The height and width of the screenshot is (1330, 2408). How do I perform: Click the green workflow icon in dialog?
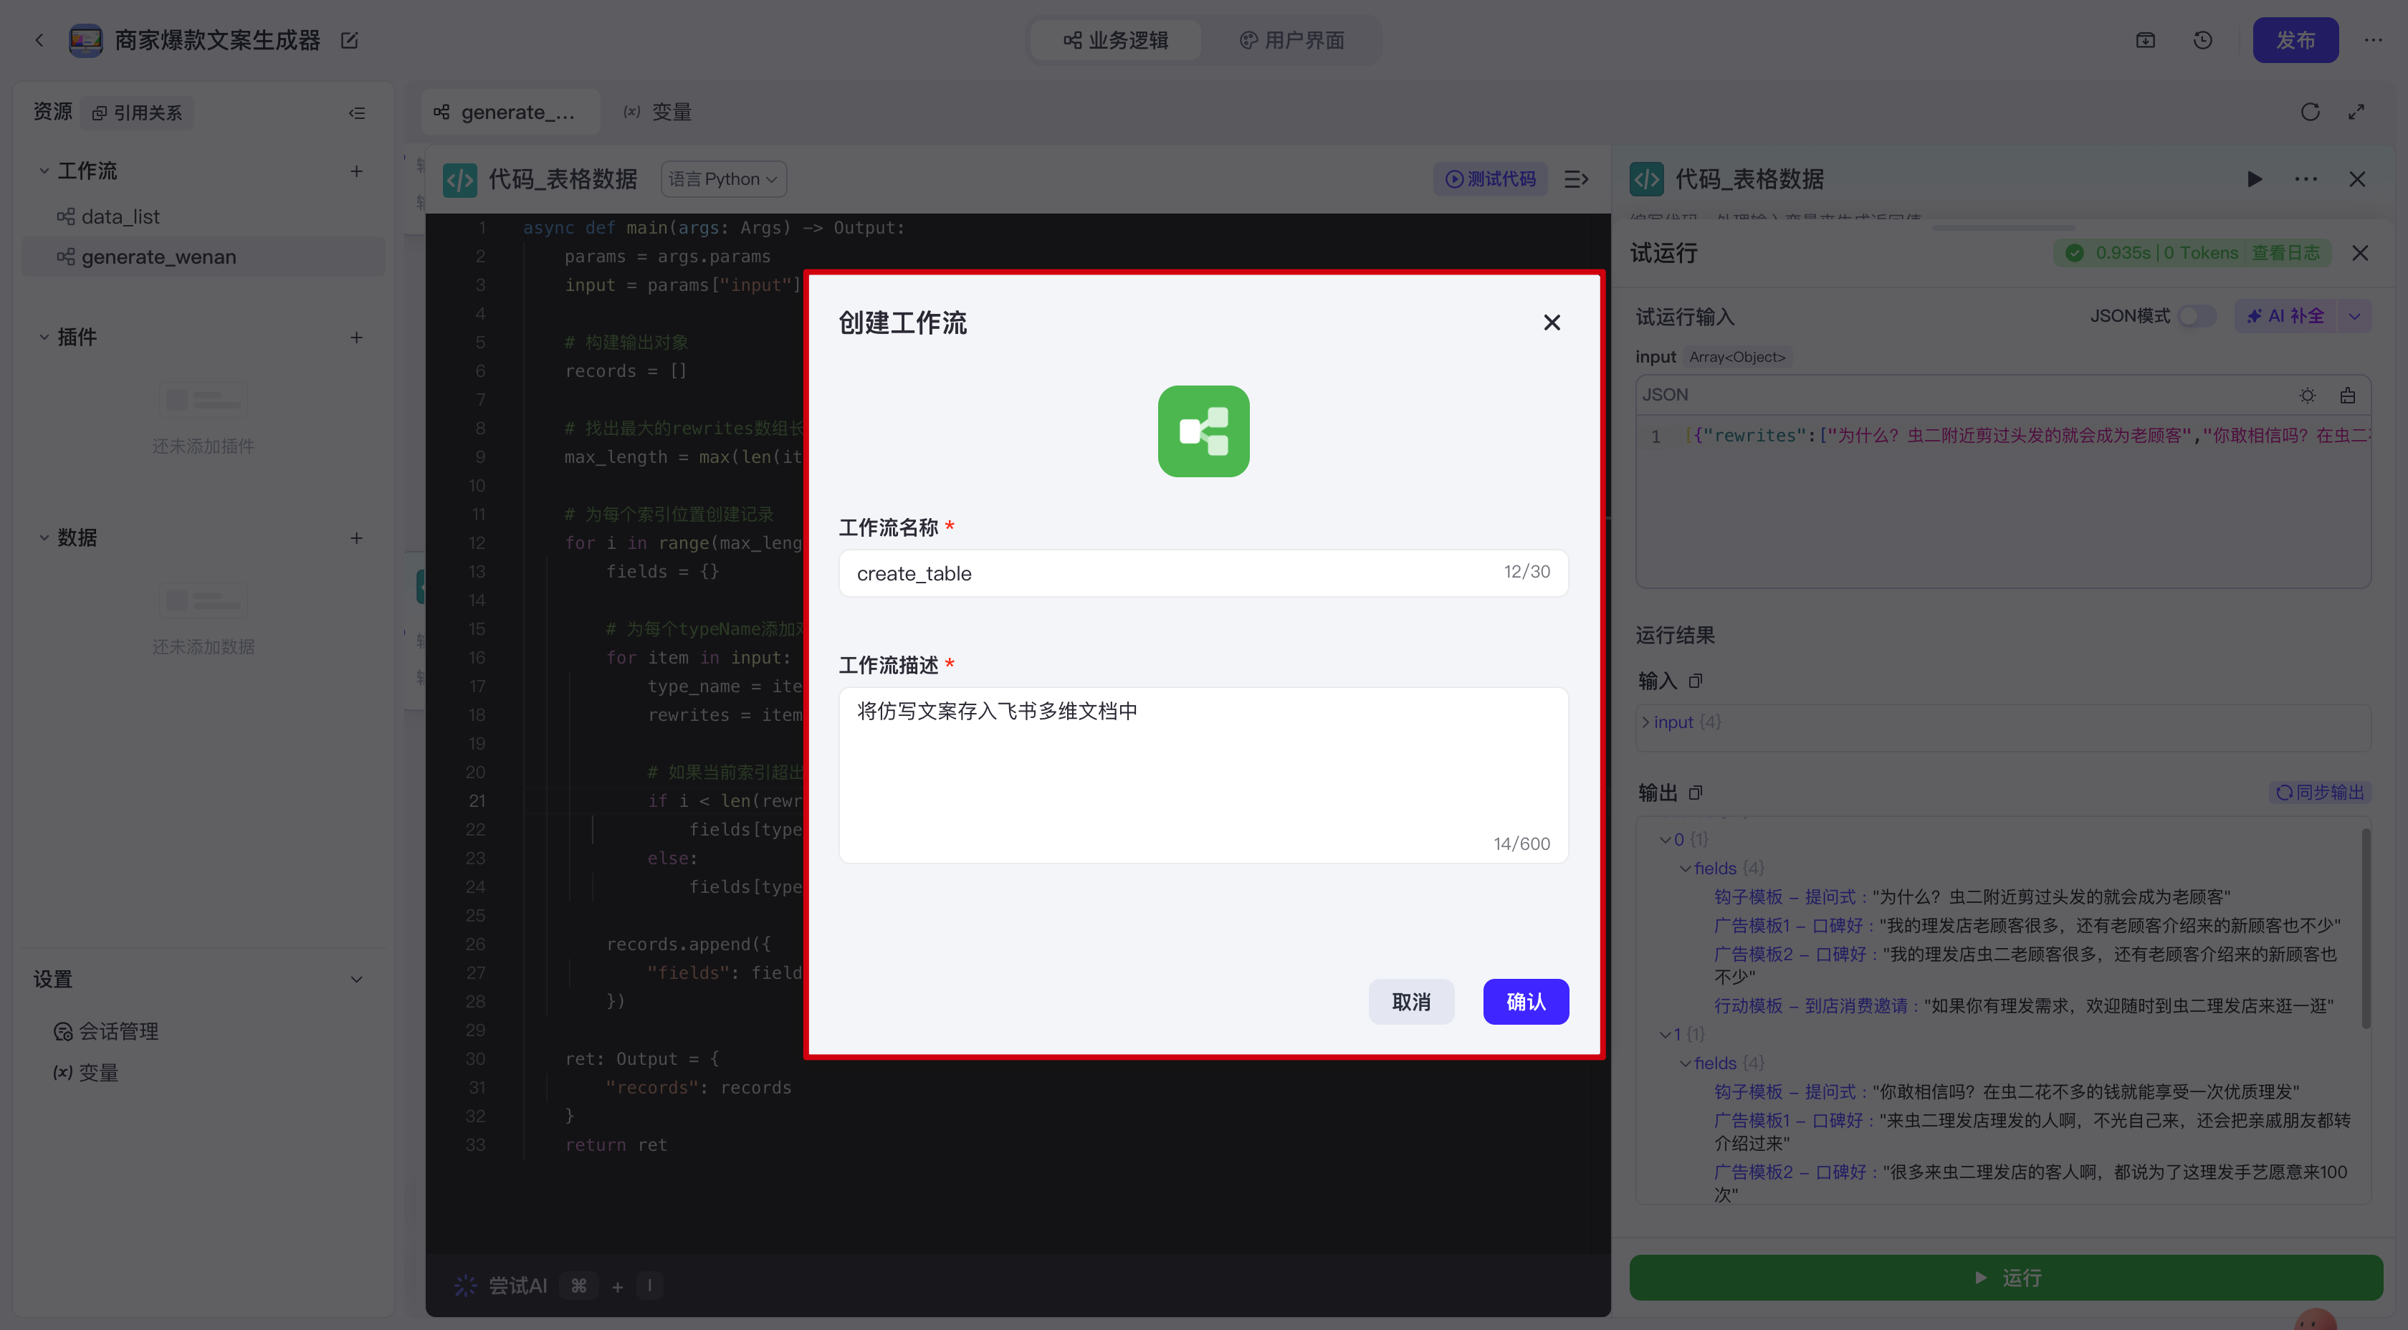point(1203,431)
